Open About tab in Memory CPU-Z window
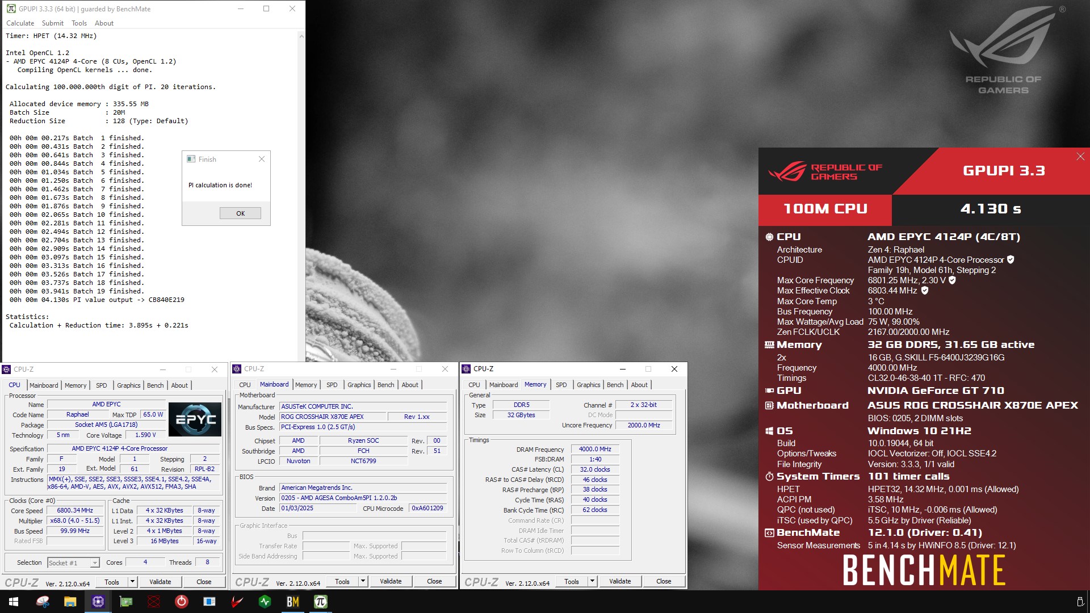Viewport: 1090px width, 613px height. (x=639, y=385)
